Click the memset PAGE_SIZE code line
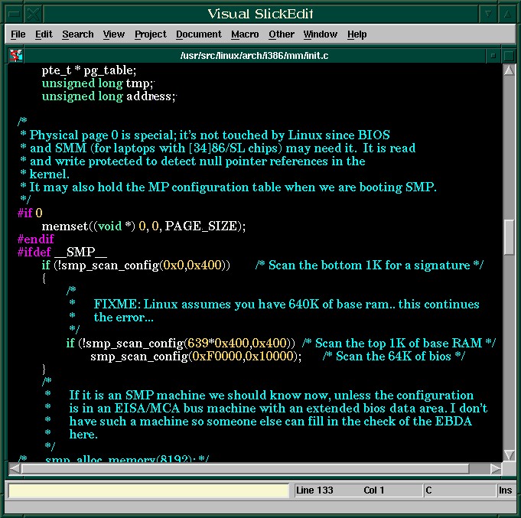The width and height of the screenshot is (521, 518). click(x=144, y=226)
